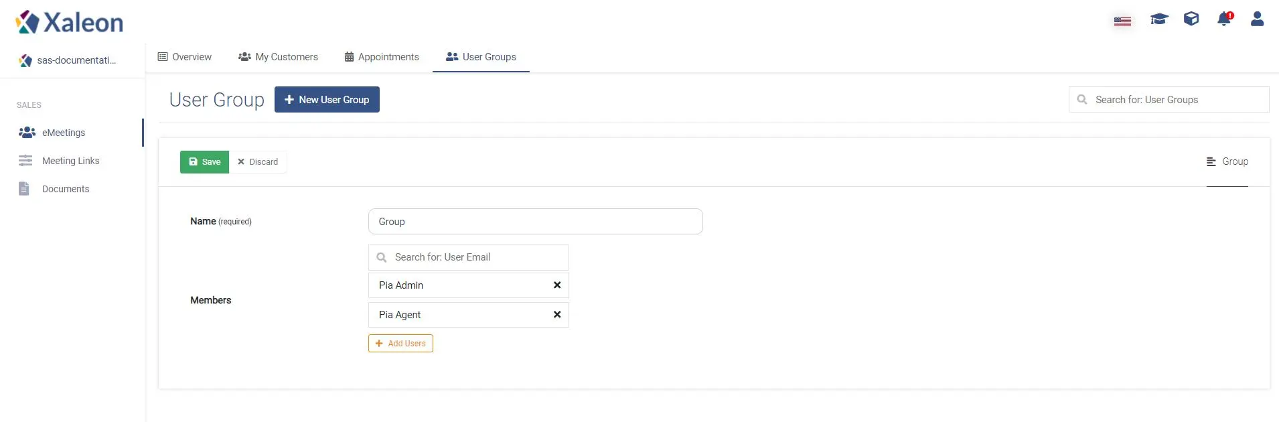Click the box package icon
Screen dimensions: 1279x422
[x=1191, y=19]
